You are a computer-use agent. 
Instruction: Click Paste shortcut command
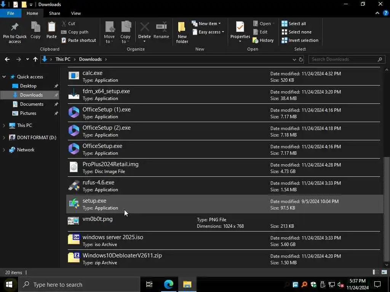(x=78, y=40)
